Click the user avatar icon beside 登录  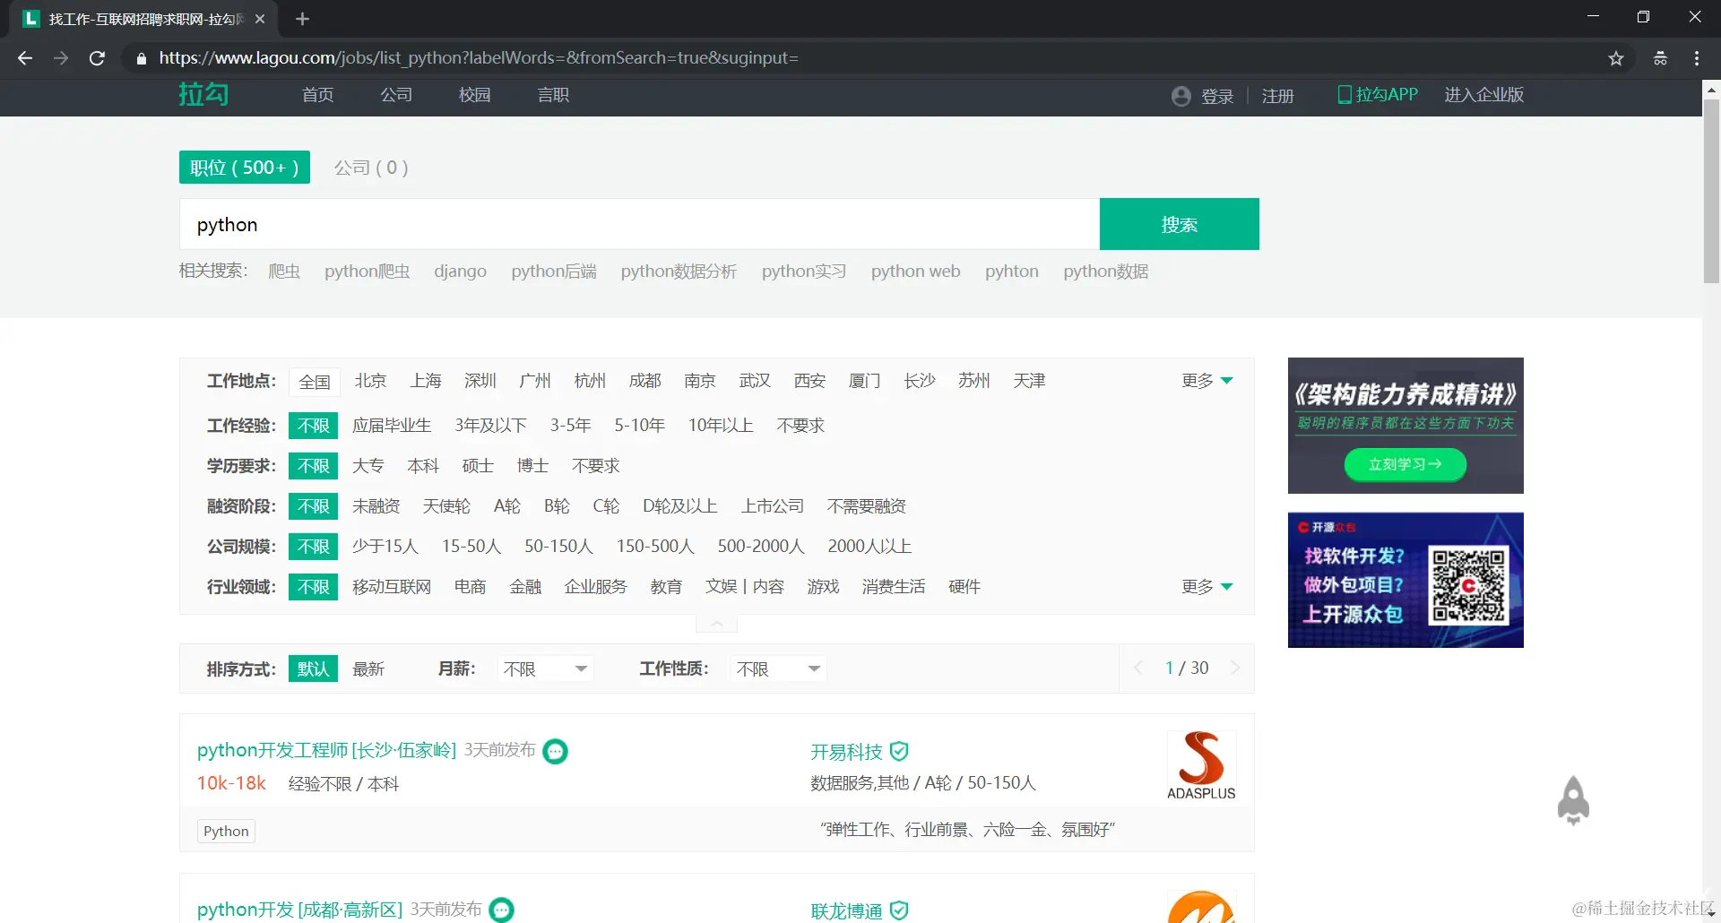[1180, 95]
